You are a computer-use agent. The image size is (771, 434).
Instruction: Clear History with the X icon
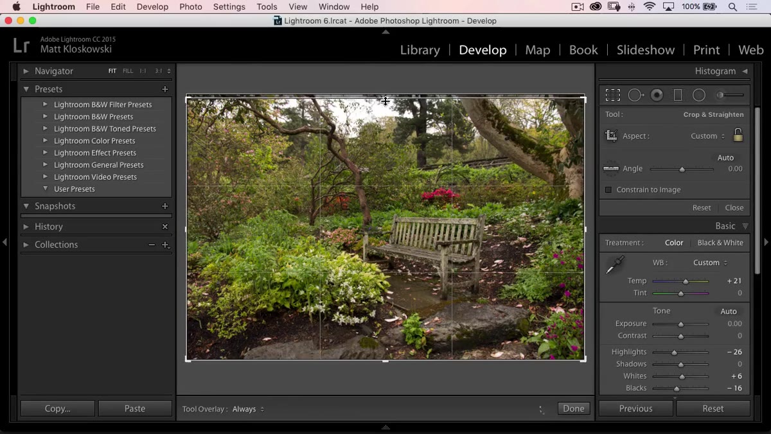pyautogui.click(x=165, y=227)
